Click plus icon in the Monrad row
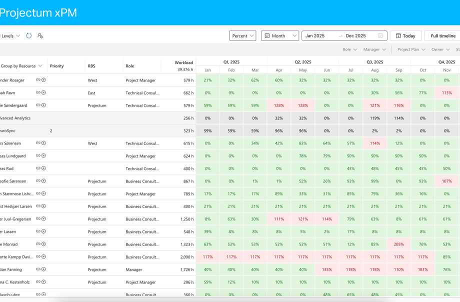Viewport: 460px width, 302px height. pos(43,244)
